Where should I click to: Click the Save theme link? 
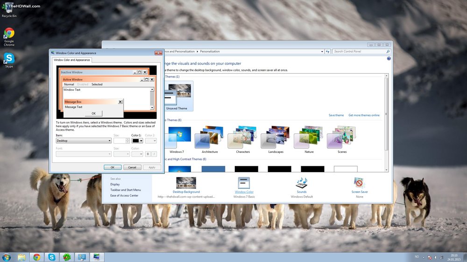coord(336,115)
